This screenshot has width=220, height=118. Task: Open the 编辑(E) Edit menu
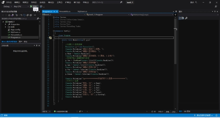click(x=17, y=3)
